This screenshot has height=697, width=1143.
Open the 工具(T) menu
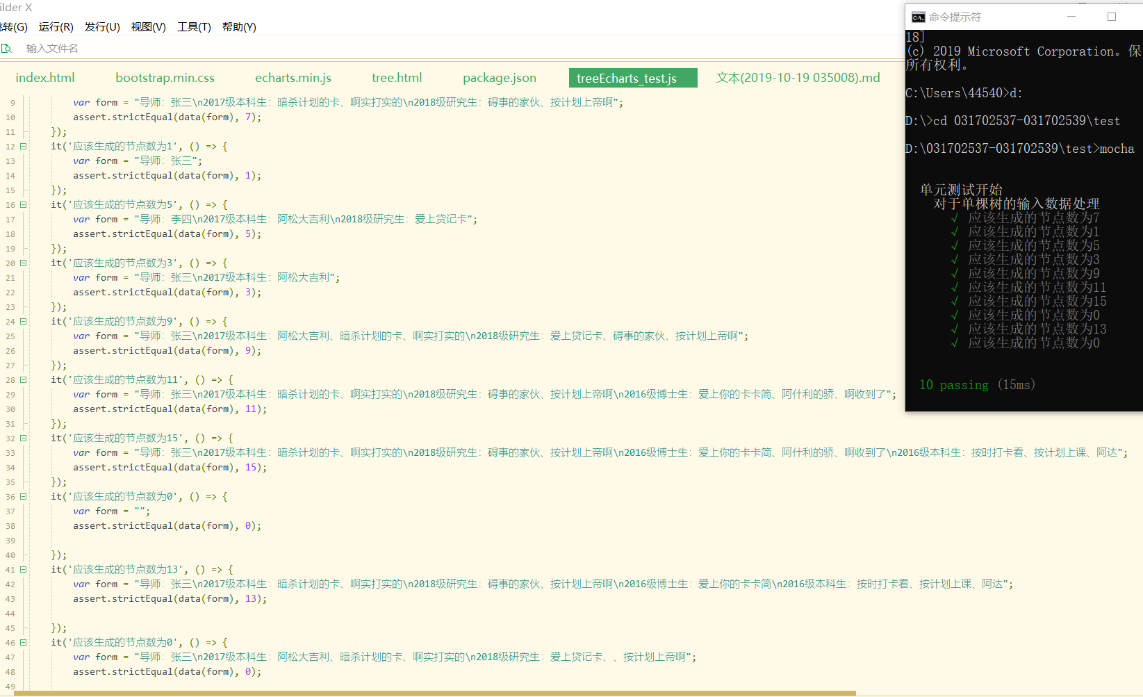tap(194, 27)
